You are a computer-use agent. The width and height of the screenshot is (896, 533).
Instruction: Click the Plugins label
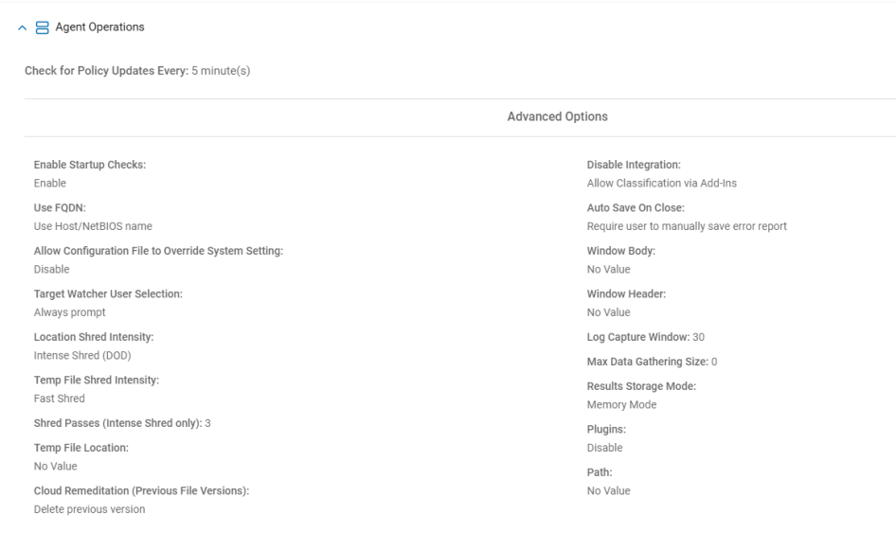tap(606, 429)
